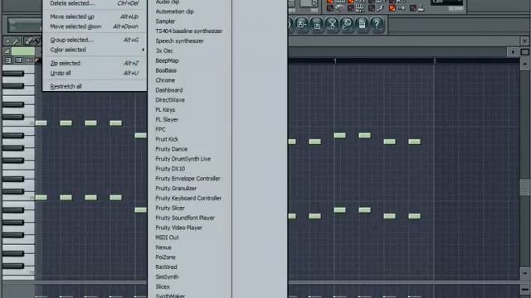Click the keyboard icon in the recording panel
Screen dimensions: 531x298
click(x=359, y=8)
